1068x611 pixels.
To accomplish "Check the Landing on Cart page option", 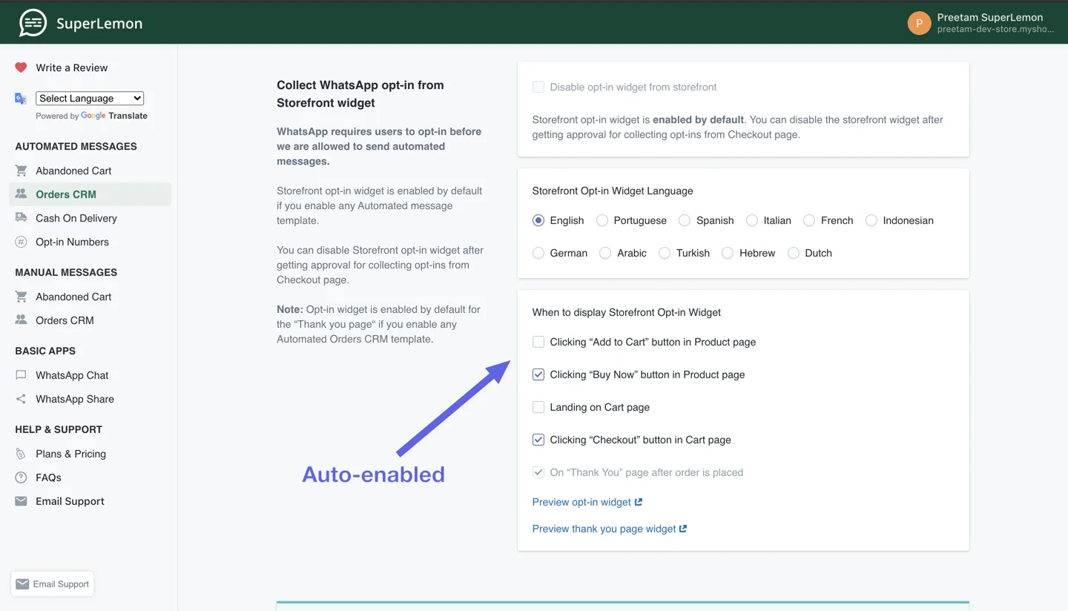I will coord(538,407).
